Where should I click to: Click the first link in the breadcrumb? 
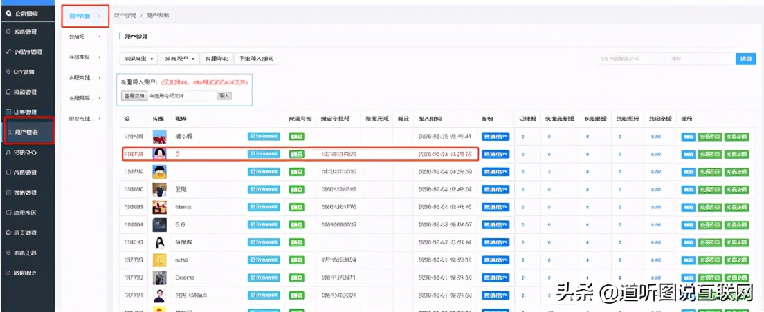(x=125, y=16)
